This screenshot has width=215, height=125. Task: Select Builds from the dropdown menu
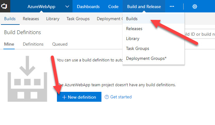point(132,19)
